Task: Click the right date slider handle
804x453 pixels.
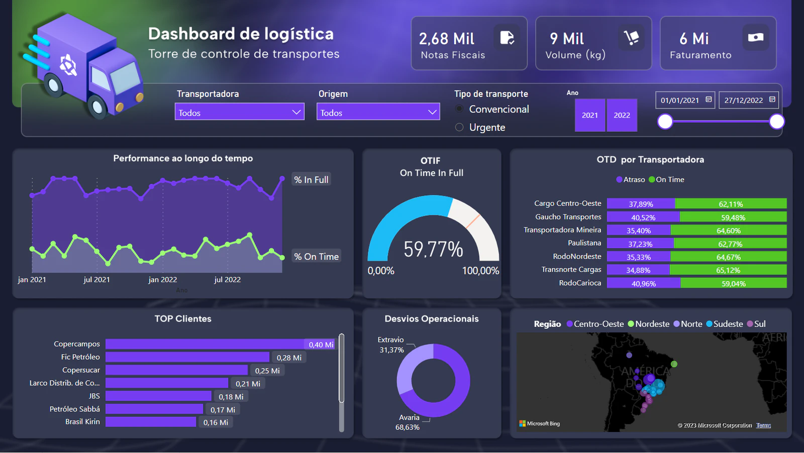Action: tap(777, 122)
